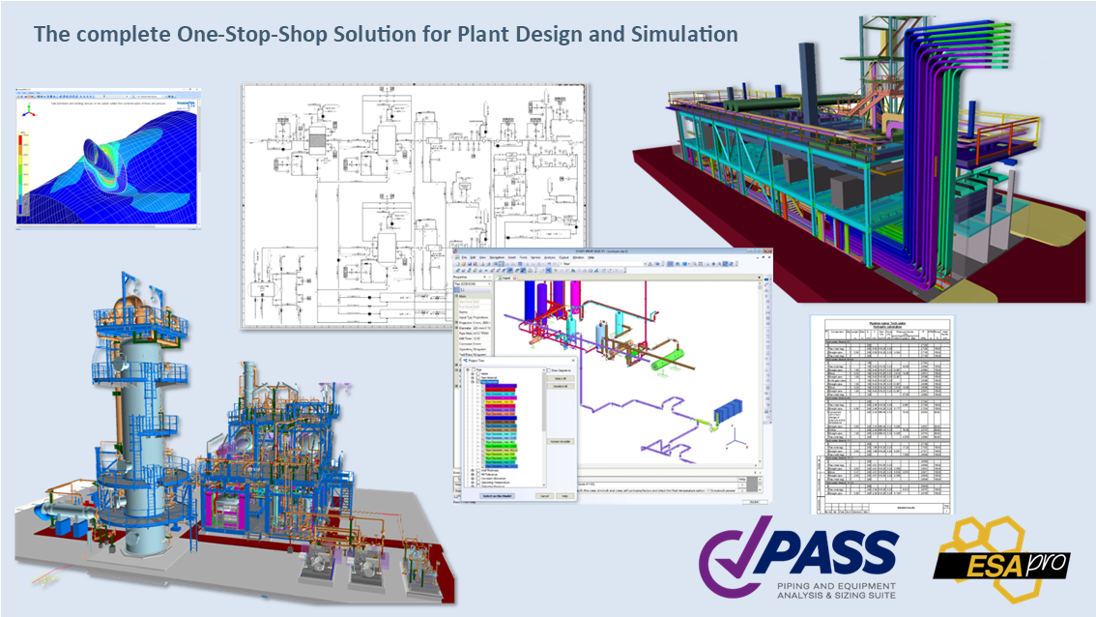The image size is (1096, 617).
Task: Expand the Pipe root node in Project Tree
Action: (x=467, y=369)
